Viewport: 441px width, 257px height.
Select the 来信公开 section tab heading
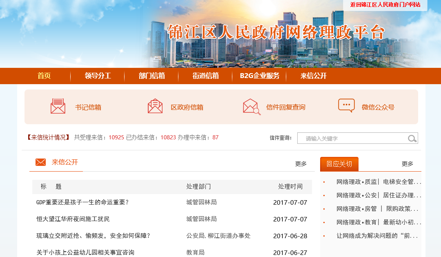[x=65, y=162]
